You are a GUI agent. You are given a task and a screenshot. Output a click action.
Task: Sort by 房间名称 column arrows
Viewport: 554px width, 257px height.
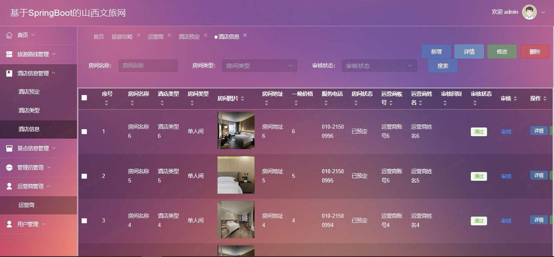(x=132, y=103)
